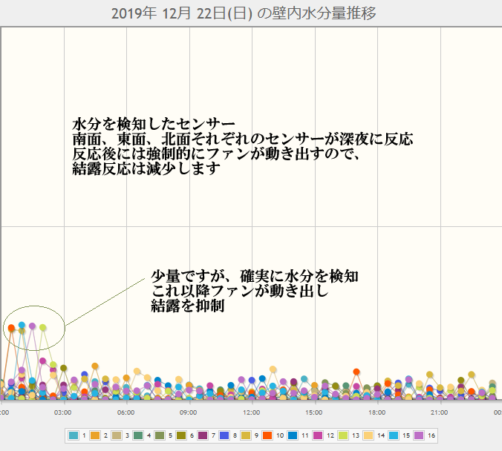Click the orange-red peak data point in the circled area
Image resolution: width=502 pixels, height=451 pixels.
pos(11,328)
